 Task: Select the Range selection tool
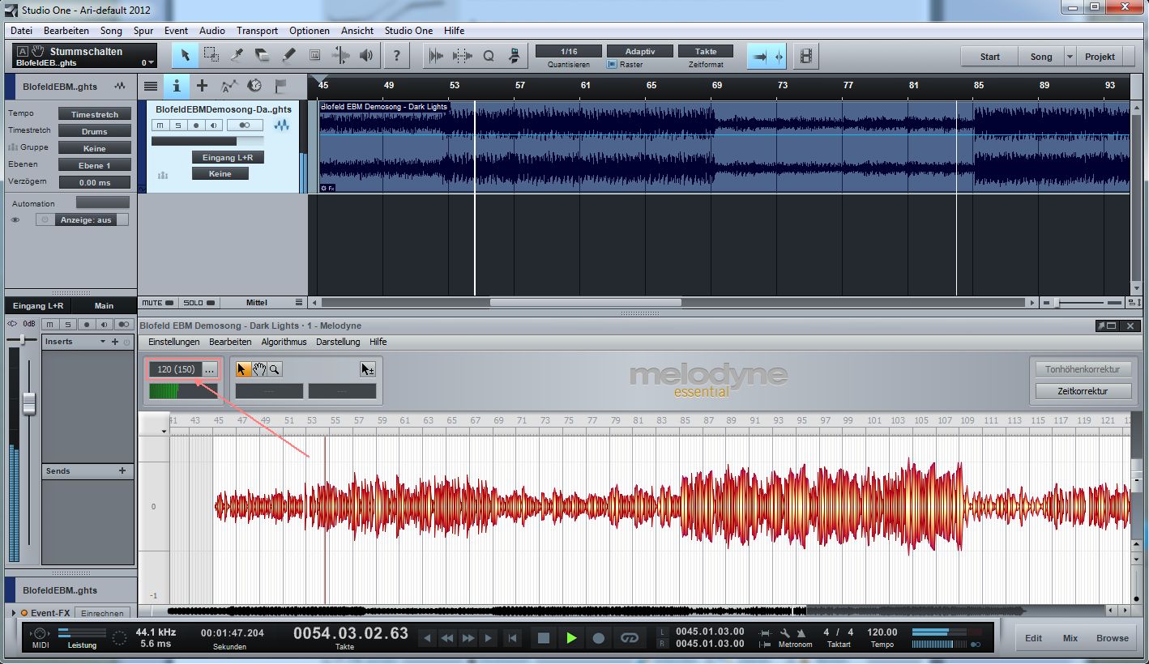click(x=211, y=56)
